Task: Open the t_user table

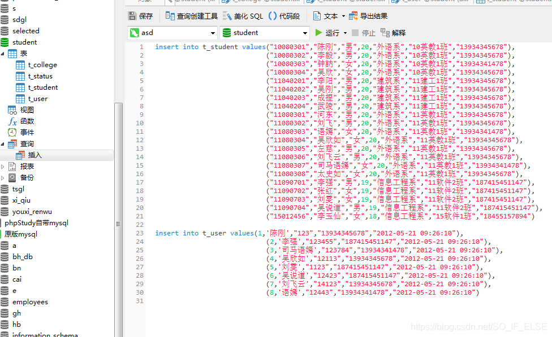Action: 38,99
